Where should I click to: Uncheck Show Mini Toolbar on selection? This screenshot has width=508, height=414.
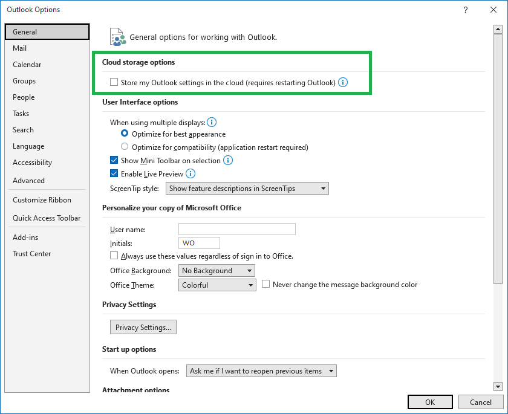coord(114,160)
